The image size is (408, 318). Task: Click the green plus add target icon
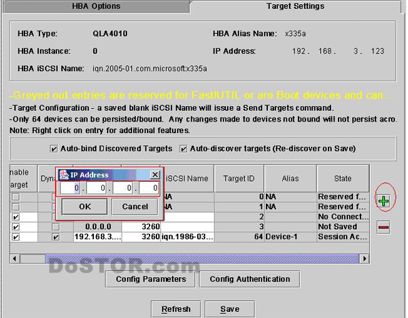tap(384, 201)
